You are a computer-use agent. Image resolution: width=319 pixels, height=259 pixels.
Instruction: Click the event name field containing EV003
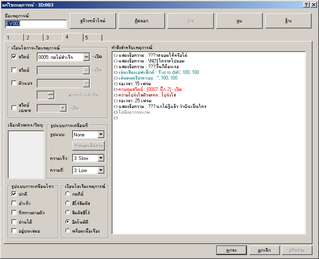click(x=36, y=24)
